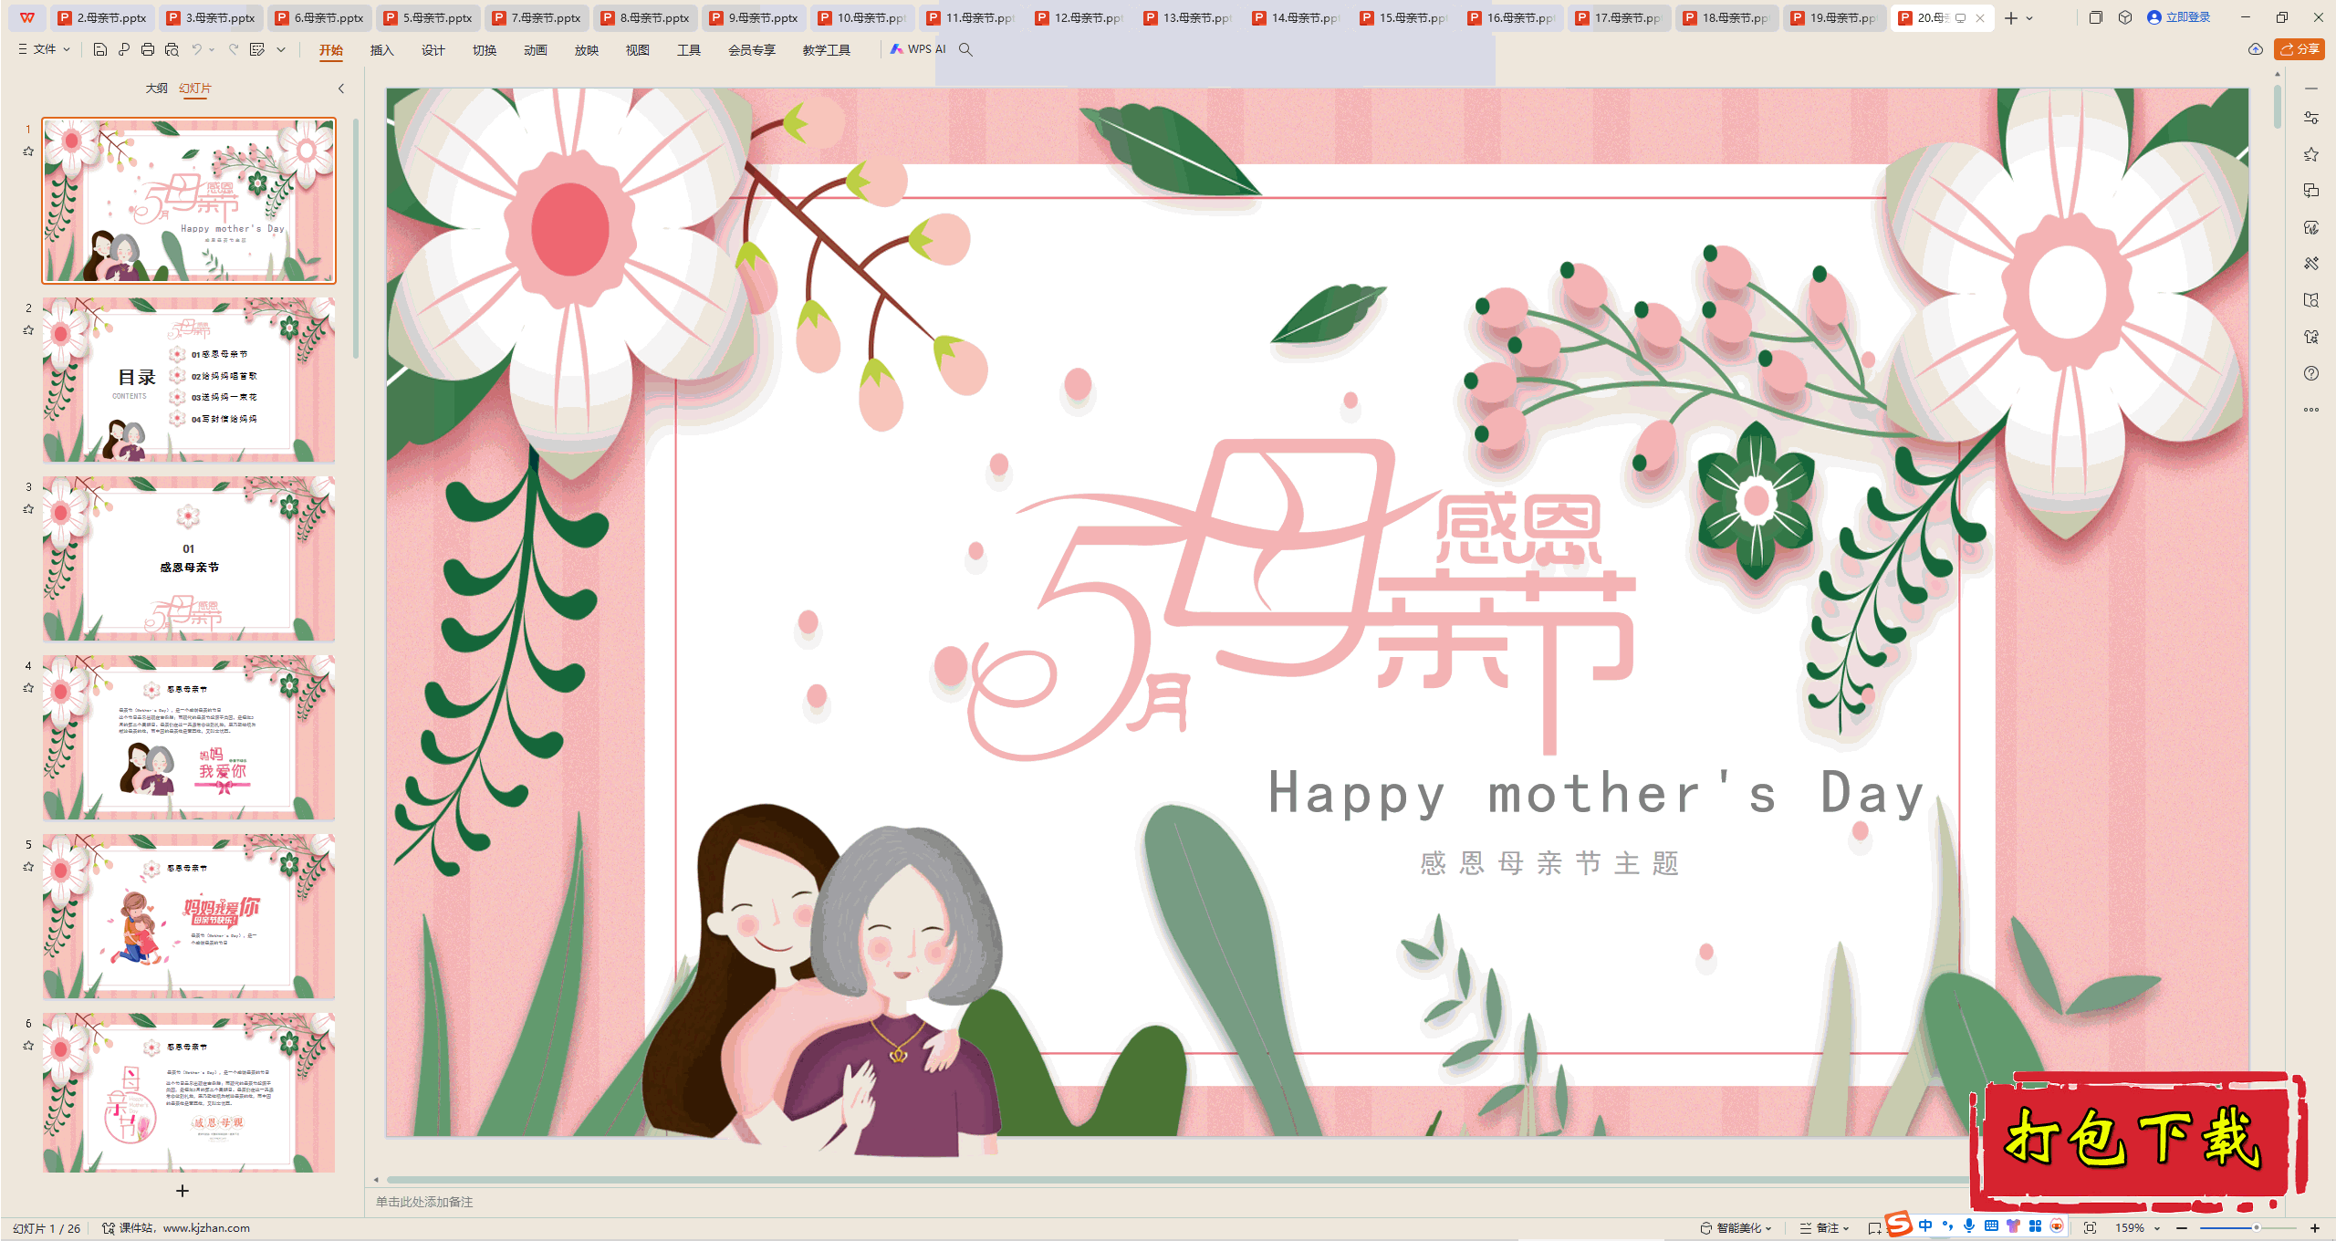This screenshot has width=2336, height=1241.
Task: Click the tools wrench icon in right sidebar
Action: tap(2311, 264)
